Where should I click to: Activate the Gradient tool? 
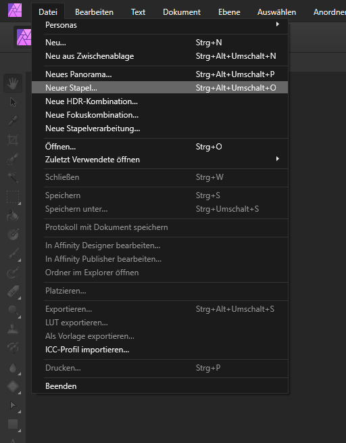point(13,235)
